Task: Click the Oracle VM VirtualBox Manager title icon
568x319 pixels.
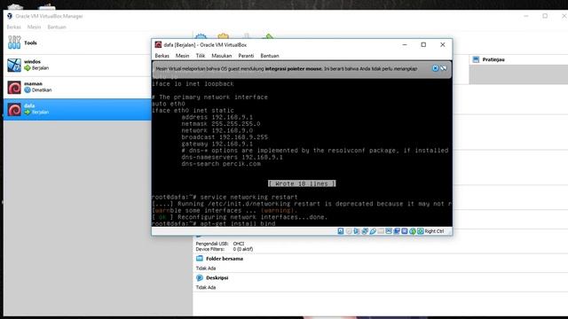Action: click(10, 16)
